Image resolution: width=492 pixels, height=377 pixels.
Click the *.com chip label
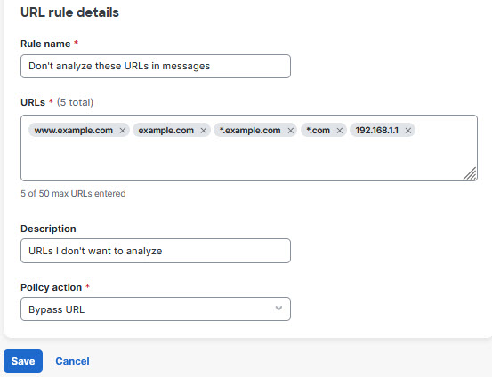tap(319, 131)
